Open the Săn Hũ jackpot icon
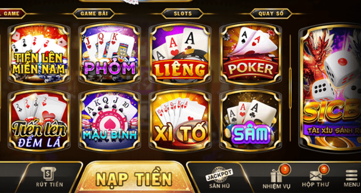The width and height of the screenshot is (361, 193). tap(219, 178)
